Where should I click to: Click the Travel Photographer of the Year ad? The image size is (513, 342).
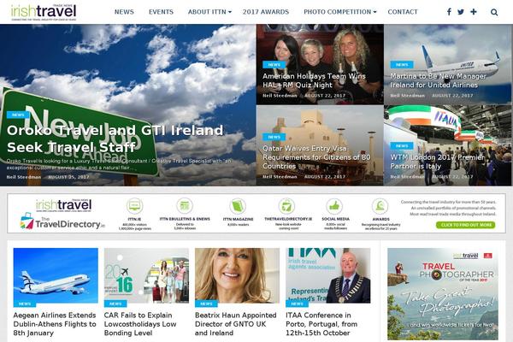pos(443,293)
